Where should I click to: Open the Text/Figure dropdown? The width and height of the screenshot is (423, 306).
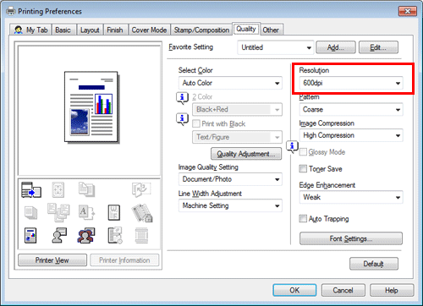pos(237,137)
